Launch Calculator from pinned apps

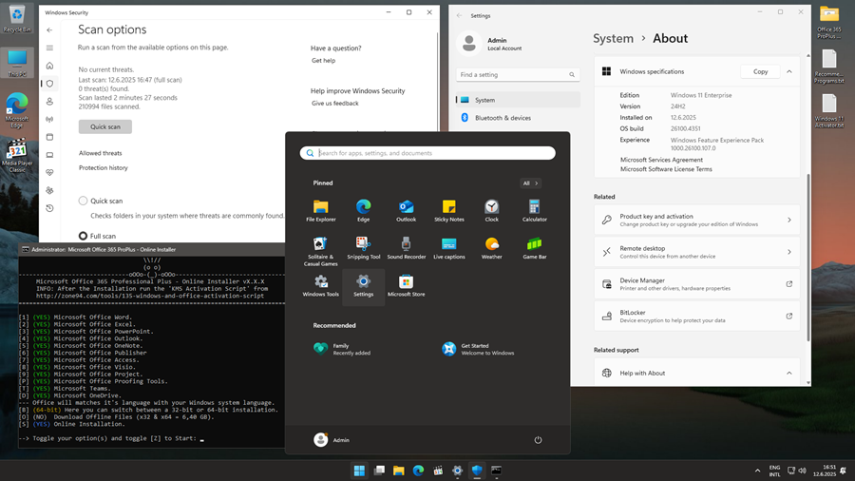pyautogui.click(x=534, y=210)
